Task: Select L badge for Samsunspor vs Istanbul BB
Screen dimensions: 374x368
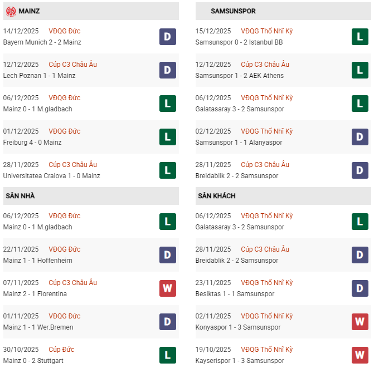Action: coord(360,37)
